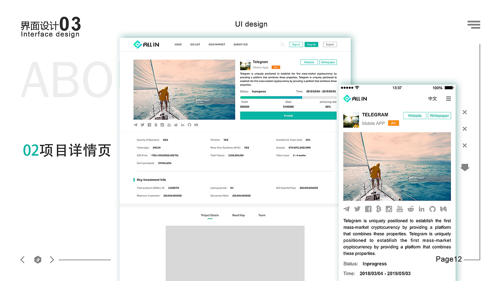The width and height of the screenshot is (501, 281).
Task: Open the ICO LIST nav item
Action: 195,44
